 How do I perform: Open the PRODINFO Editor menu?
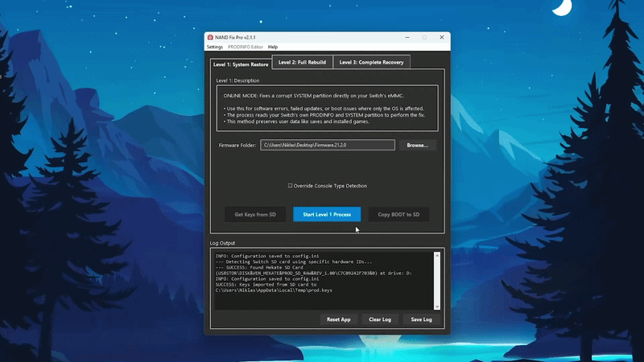click(246, 47)
